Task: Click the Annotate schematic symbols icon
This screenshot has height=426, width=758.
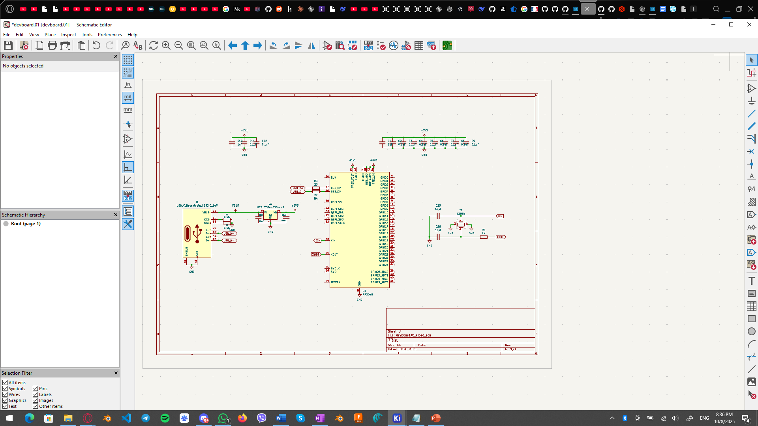Action: pos(368,46)
